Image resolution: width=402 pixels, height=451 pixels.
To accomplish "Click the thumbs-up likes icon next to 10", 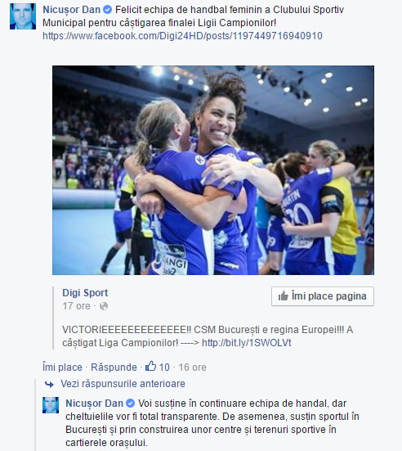I will point(150,366).
